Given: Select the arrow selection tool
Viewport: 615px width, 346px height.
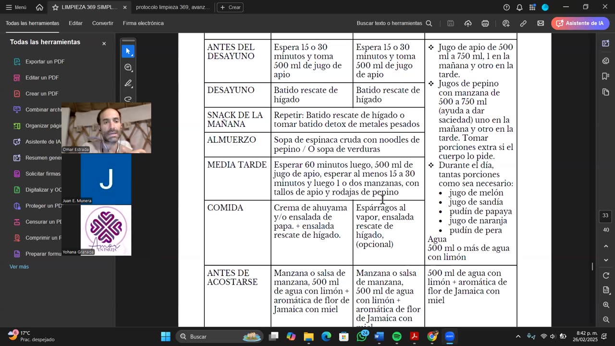Looking at the screenshot, I should [x=128, y=51].
